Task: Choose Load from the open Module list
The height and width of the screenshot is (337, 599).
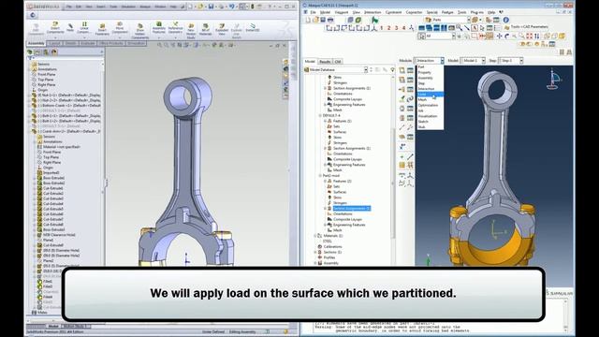Action: (x=431, y=95)
